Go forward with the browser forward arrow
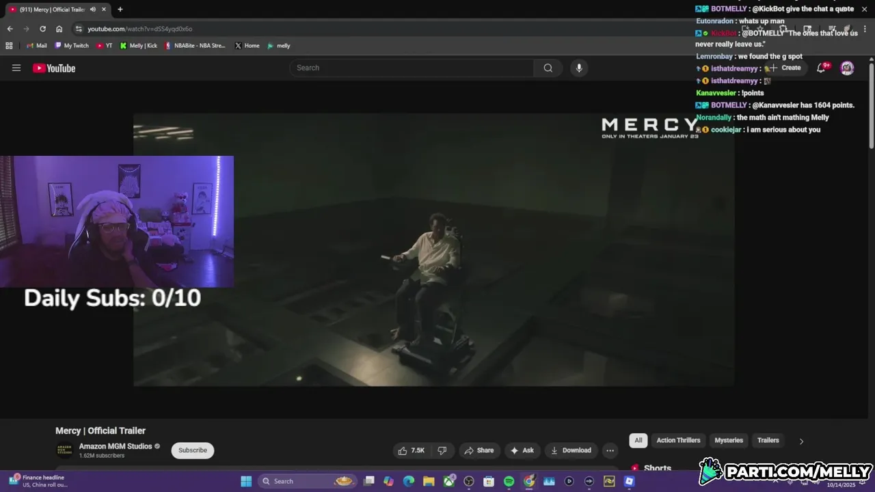The height and width of the screenshot is (492, 875). tap(26, 29)
